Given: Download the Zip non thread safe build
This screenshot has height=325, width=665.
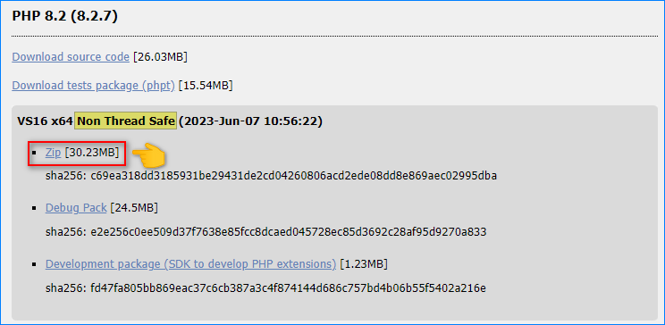Looking at the screenshot, I should (x=54, y=153).
